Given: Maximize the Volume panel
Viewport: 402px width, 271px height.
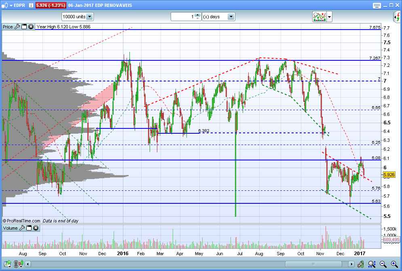Looking at the screenshot, I should click(x=29, y=228).
